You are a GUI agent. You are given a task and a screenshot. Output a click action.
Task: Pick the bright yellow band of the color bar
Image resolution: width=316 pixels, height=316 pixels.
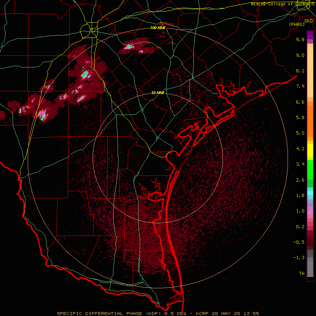click(x=310, y=150)
